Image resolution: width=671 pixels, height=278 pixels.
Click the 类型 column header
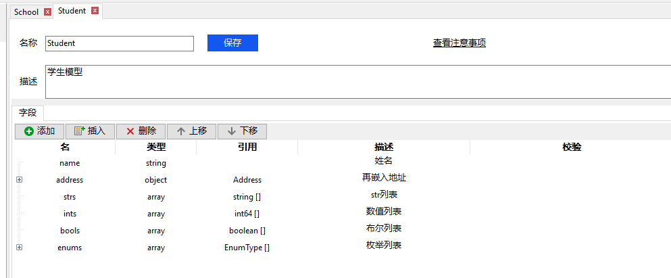coord(156,147)
